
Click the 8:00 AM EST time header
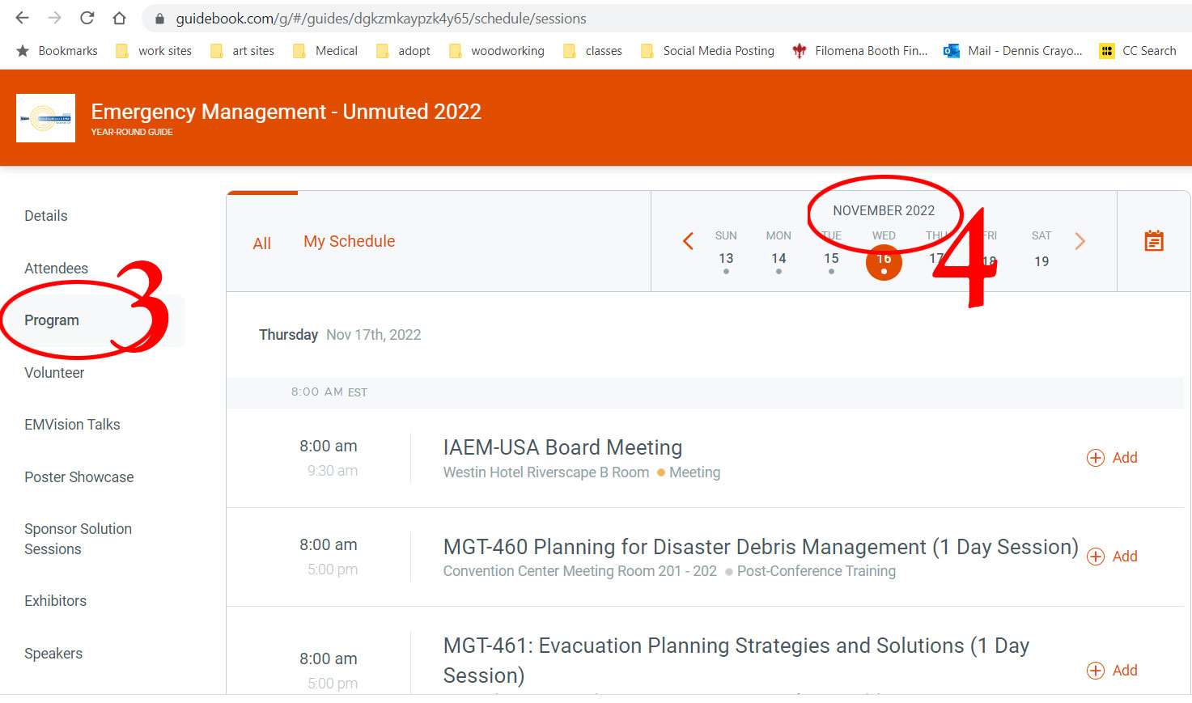pyautogui.click(x=329, y=392)
